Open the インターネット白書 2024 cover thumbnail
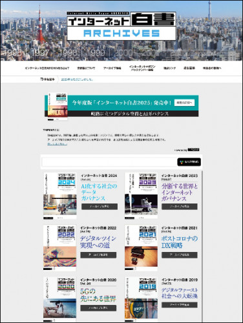 60,196
